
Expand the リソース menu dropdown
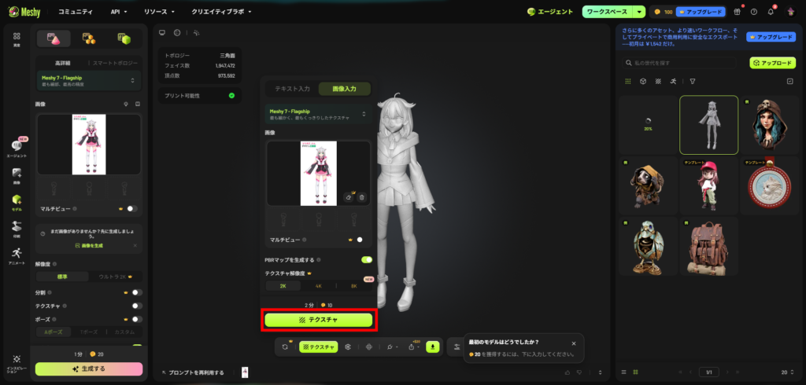[159, 11]
